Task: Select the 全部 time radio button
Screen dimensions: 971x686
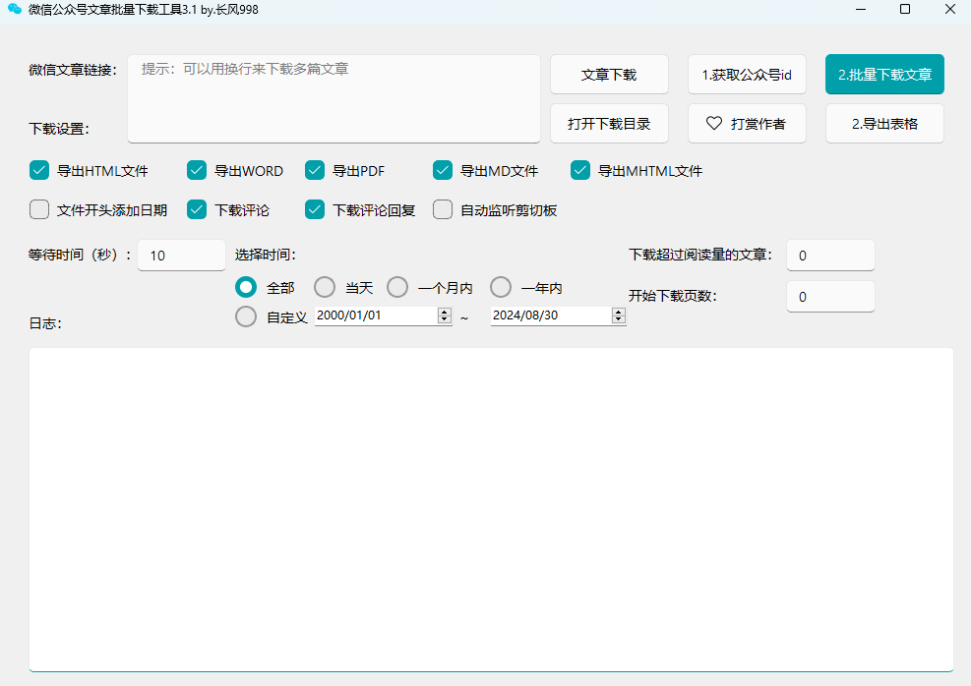Action: point(246,287)
